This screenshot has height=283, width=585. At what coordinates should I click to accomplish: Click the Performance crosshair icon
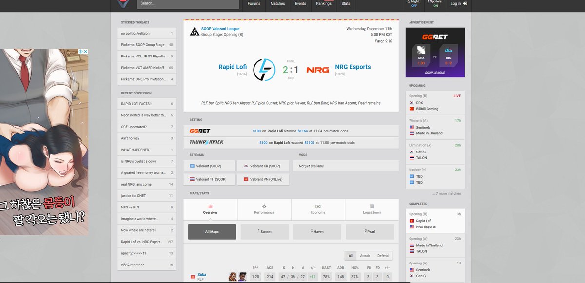pyautogui.click(x=264, y=207)
